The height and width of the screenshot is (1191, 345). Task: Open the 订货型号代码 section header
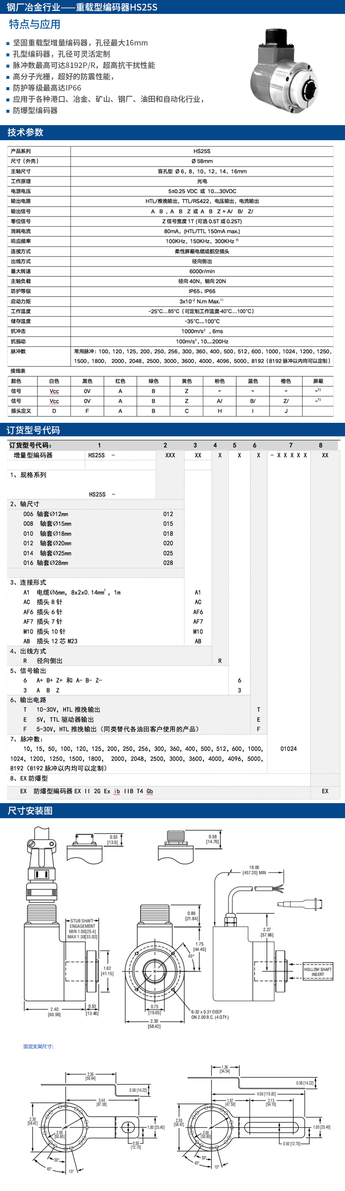pyautogui.click(x=33, y=430)
